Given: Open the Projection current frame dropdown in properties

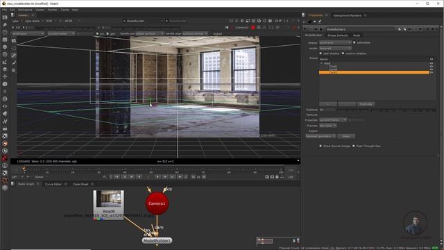Looking at the screenshot, I should point(333,120).
